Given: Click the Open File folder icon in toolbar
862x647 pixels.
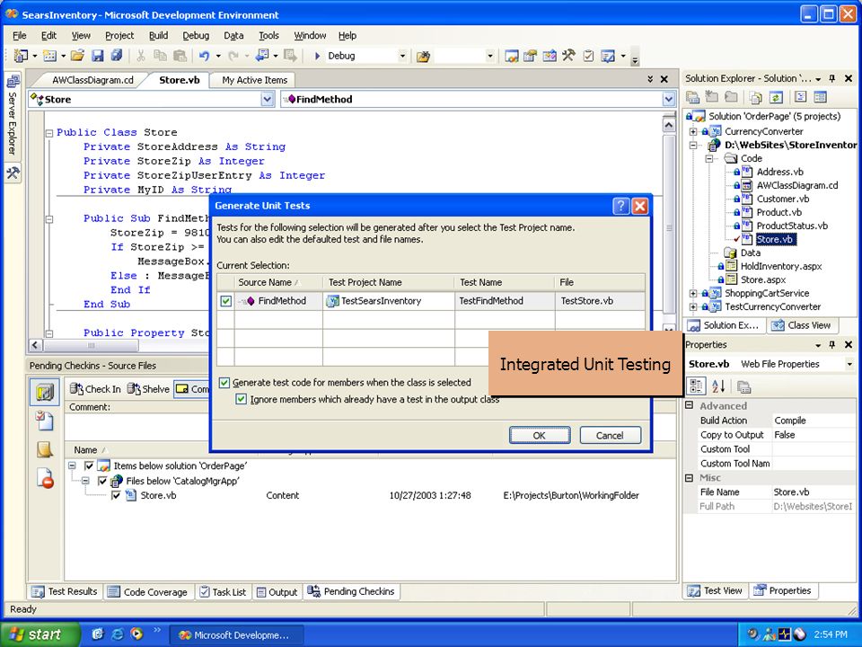Looking at the screenshot, I should coord(77,56).
